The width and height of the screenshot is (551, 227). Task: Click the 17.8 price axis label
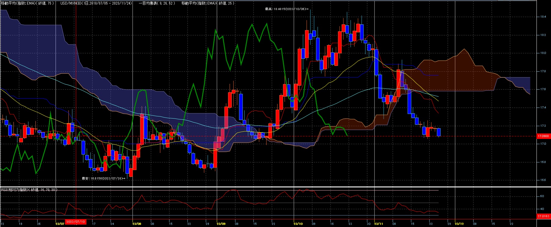(x=543, y=71)
